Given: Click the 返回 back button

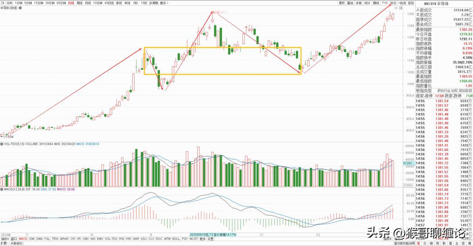Looking at the screenshot, I should (x=411, y=3).
